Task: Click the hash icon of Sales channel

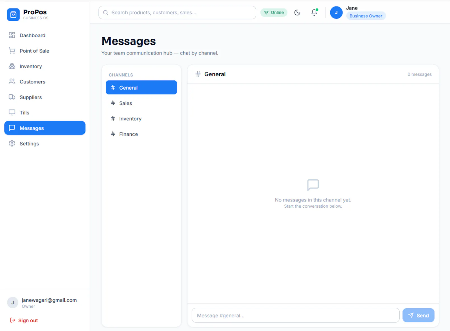Action: click(x=113, y=103)
